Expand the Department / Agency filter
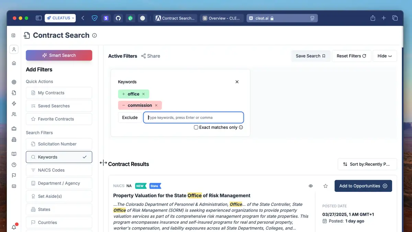412x232 pixels. point(59,183)
